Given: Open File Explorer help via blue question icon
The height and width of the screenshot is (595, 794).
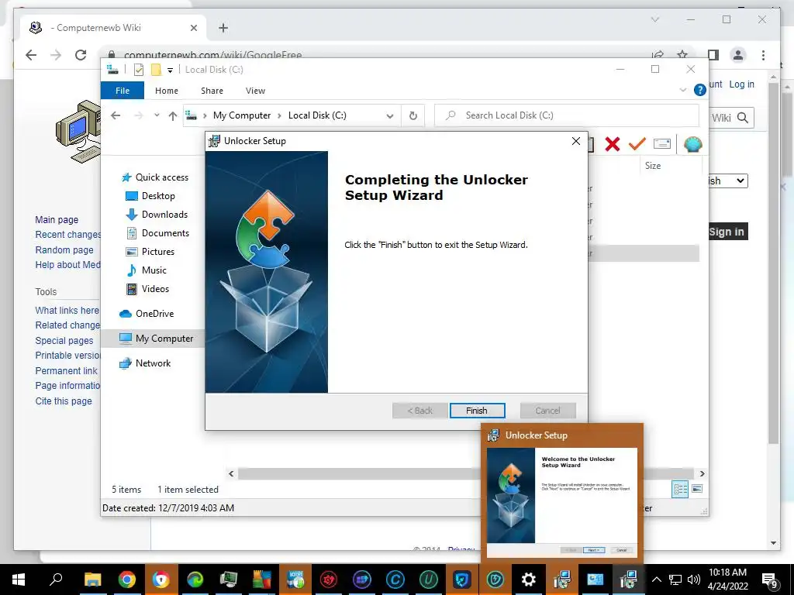Looking at the screenshot, I should click(x=700, y=90).
